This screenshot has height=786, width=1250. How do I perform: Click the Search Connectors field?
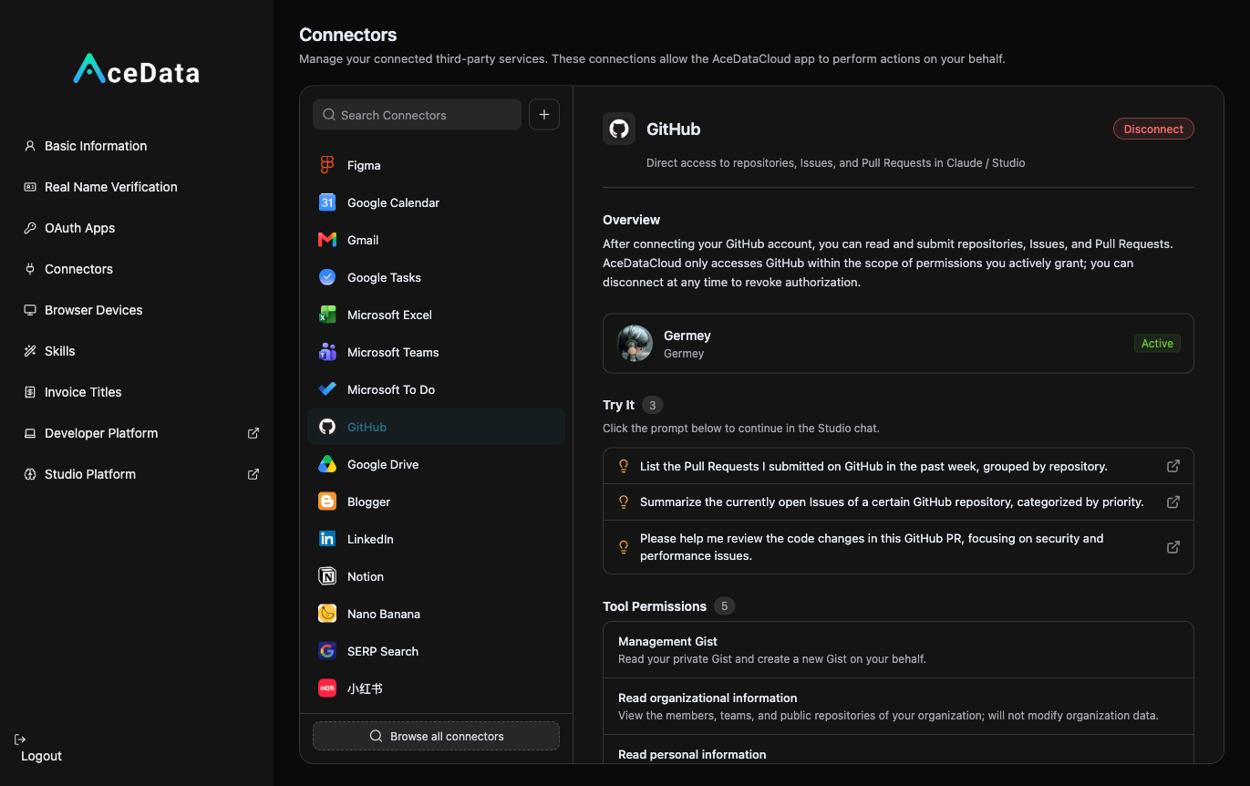[417, 115]
